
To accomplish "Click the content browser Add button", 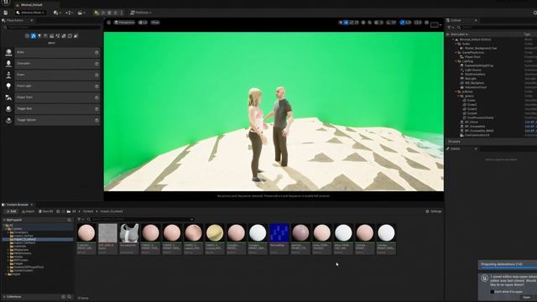I will pyautogui.click(x=11, y=211).
